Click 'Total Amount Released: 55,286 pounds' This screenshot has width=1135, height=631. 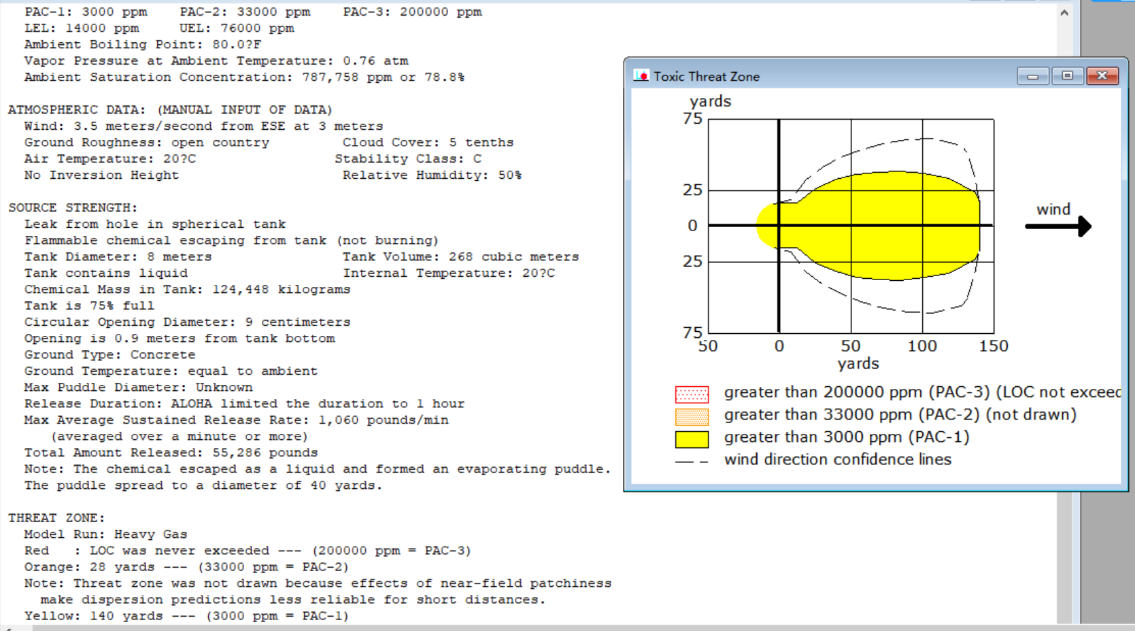tap(171, 453)
